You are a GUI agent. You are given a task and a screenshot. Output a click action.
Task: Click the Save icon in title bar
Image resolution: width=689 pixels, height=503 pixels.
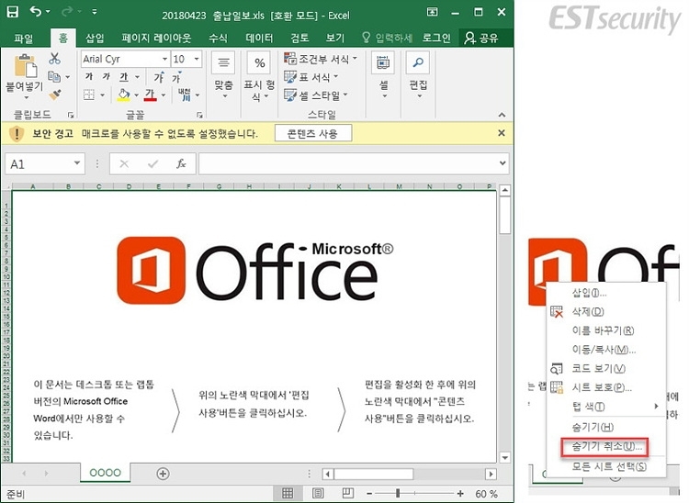pos(12,12)
